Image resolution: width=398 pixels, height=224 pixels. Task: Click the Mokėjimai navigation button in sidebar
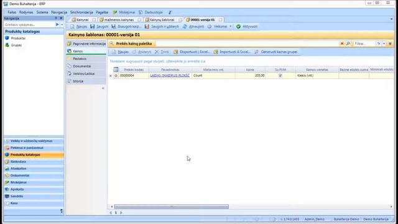coord(34,182)
